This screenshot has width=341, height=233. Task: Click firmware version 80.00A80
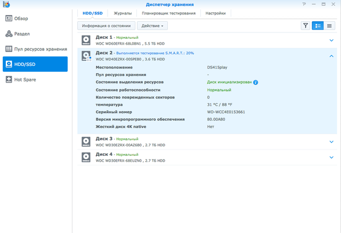tap(216, 119)
